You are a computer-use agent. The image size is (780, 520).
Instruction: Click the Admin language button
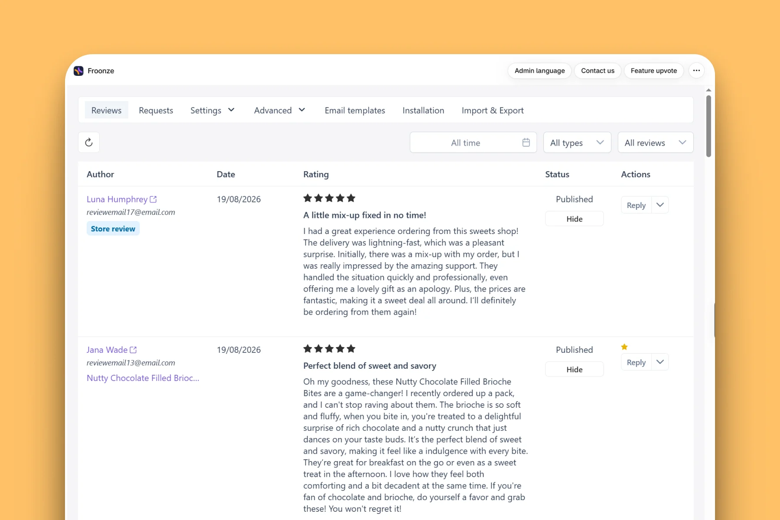539,71
